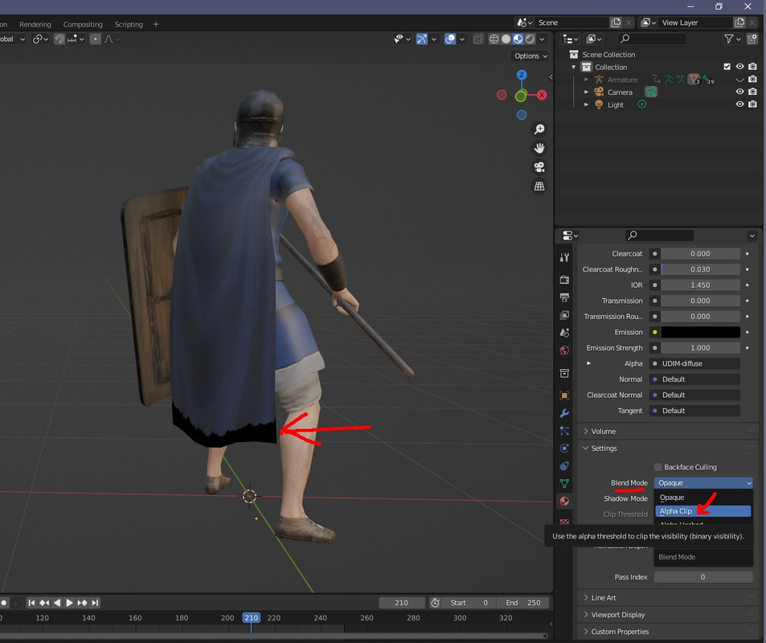This screenshot has width=766, height=643.
Task: Open the Object Data properties tab icon
Action: pyautogui.click(x=564, y=484)
